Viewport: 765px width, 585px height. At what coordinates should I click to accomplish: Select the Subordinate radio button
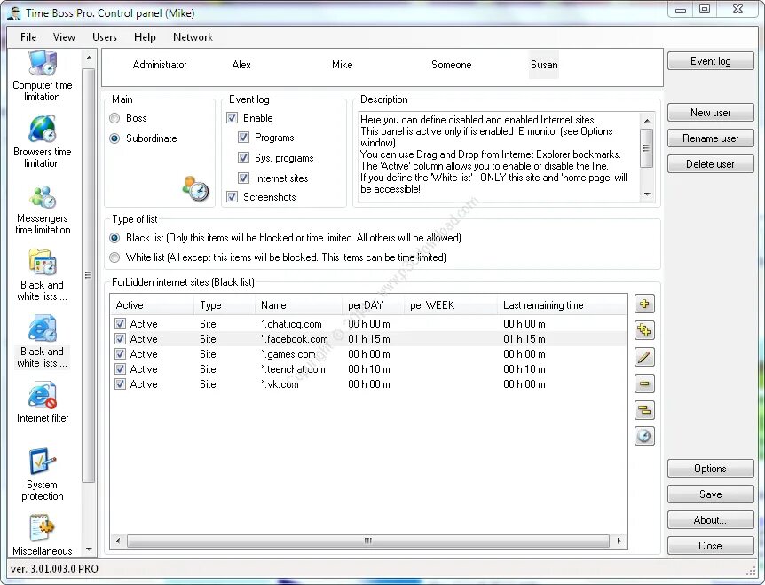tap(114, 138)
